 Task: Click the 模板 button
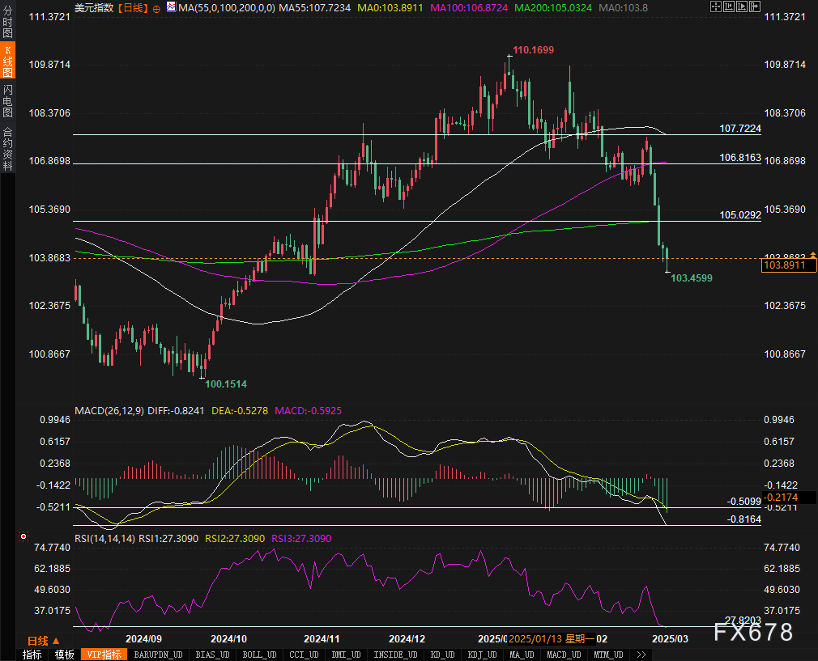coord(65,655)
